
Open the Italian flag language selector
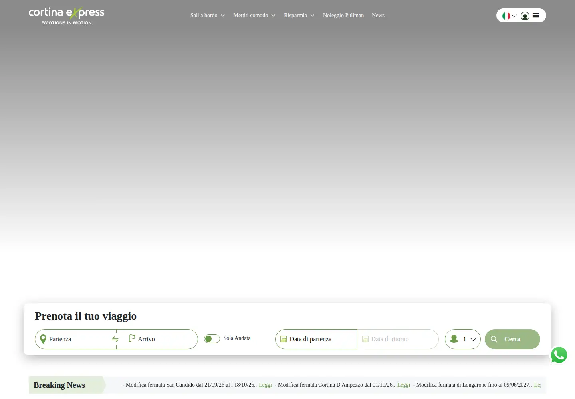506,16
